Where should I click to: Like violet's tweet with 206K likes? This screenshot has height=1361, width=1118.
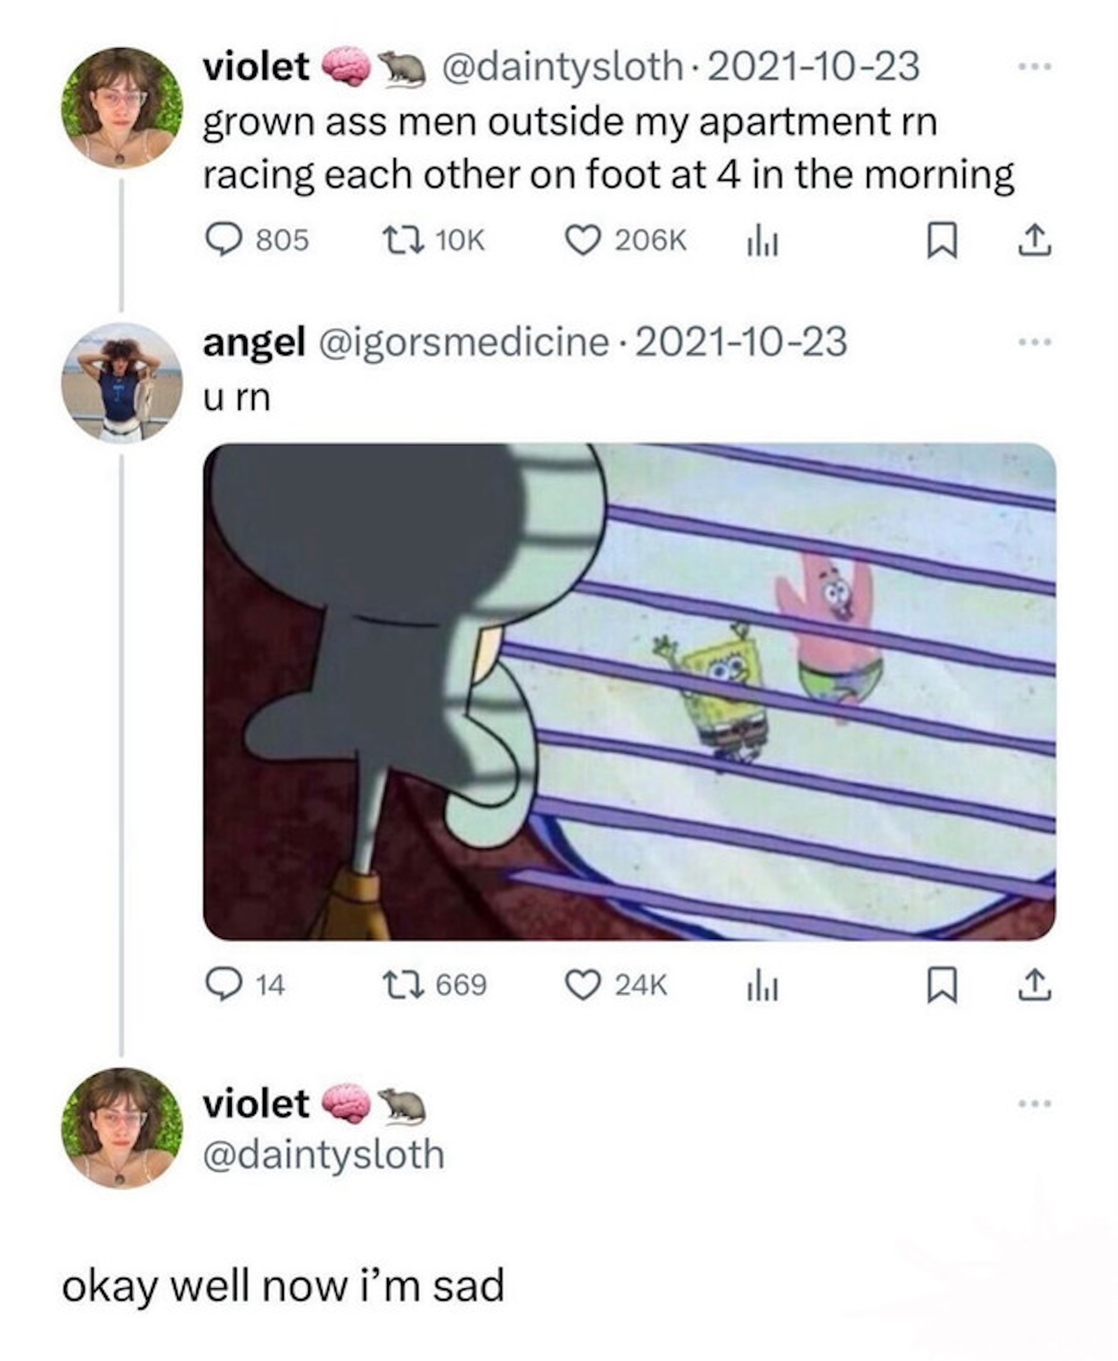582,240
